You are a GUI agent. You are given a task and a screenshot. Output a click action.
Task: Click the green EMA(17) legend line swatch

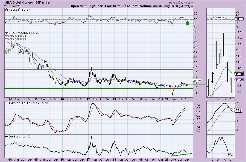(7, 36)
